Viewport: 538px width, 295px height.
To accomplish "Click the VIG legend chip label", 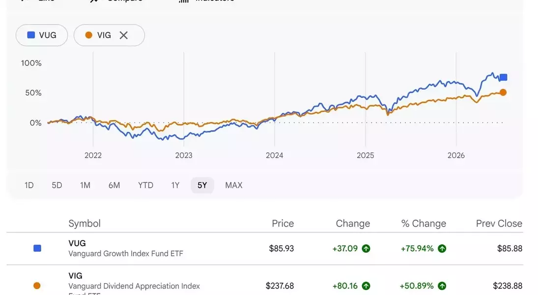I will pos(104,35).
